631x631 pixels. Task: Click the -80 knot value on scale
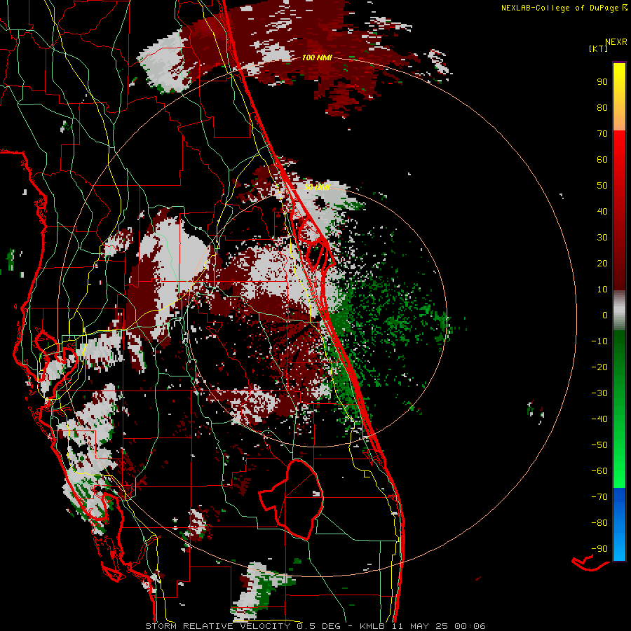coord(599,523)
